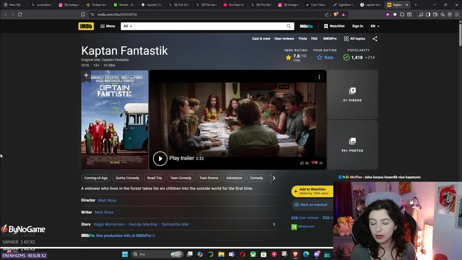Open the All search category dropdown
This screenshot has width=462, height=260.
click(128, 26)
